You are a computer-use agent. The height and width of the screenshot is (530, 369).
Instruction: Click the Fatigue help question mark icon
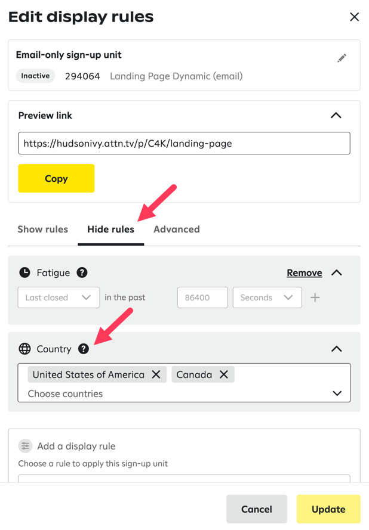click(82, 272)
